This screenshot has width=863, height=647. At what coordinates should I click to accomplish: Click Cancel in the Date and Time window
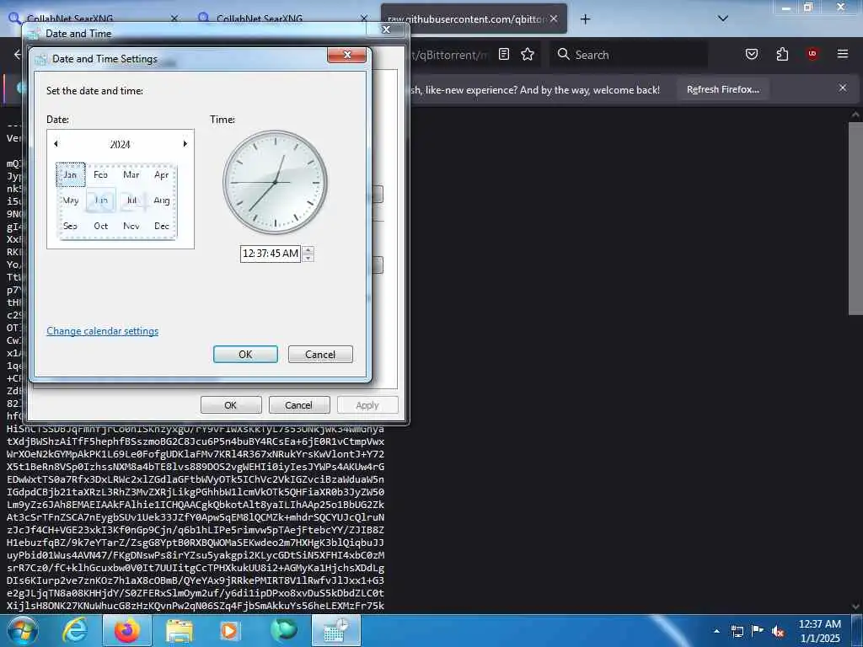coord(299,405)
